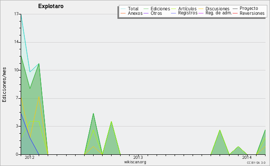Select the Total legend entry
Viewport: 270px width, 166px height.
tap(130, 9)
